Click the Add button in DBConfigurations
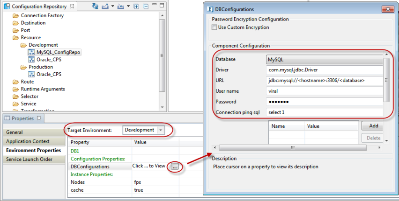The height and width of the screenshot is (201, 399). click(x=373, y=126)
